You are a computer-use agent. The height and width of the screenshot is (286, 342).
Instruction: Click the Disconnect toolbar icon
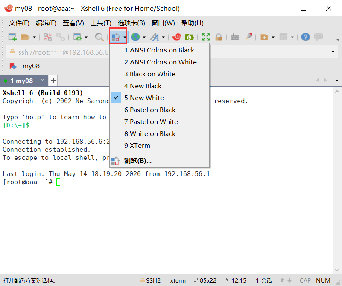pyautogui.click(x=48, y=37)
